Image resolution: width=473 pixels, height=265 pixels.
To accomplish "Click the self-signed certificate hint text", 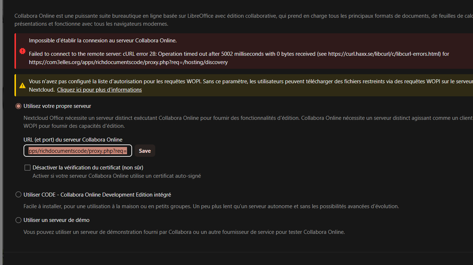I will (x=117, y=176).
